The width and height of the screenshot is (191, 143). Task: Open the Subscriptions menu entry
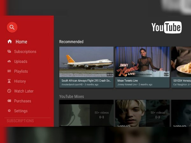pyautogui.click(x=25, y=51)
